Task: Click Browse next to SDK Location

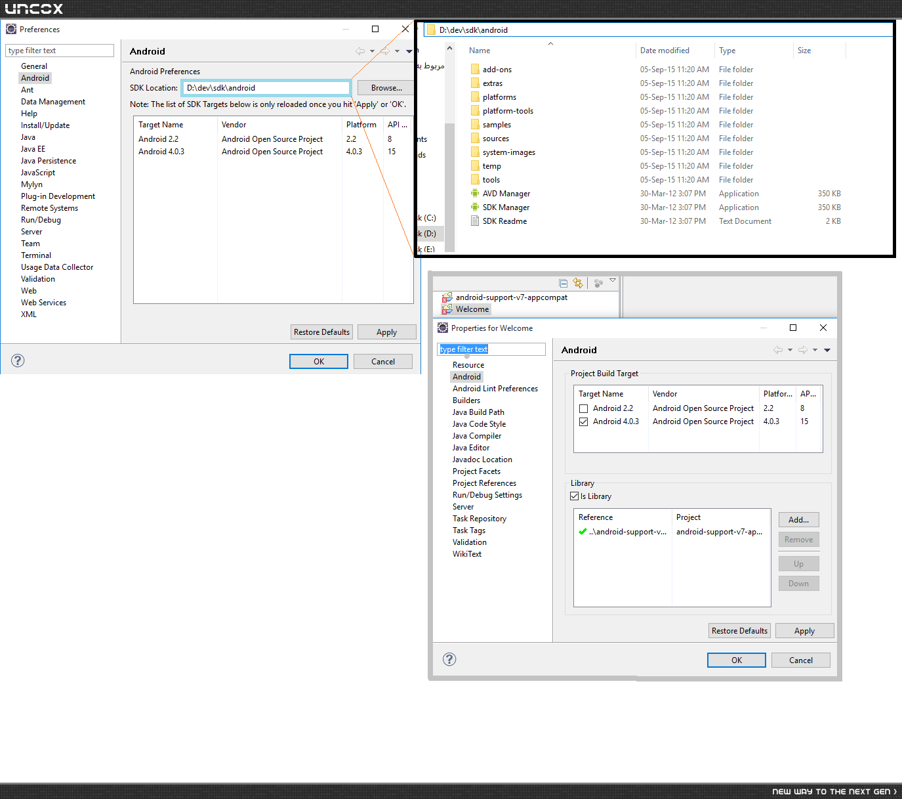Action: (386, 88)
